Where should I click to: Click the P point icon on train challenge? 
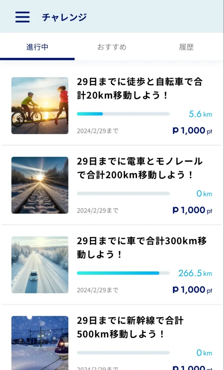coord(176,210)
